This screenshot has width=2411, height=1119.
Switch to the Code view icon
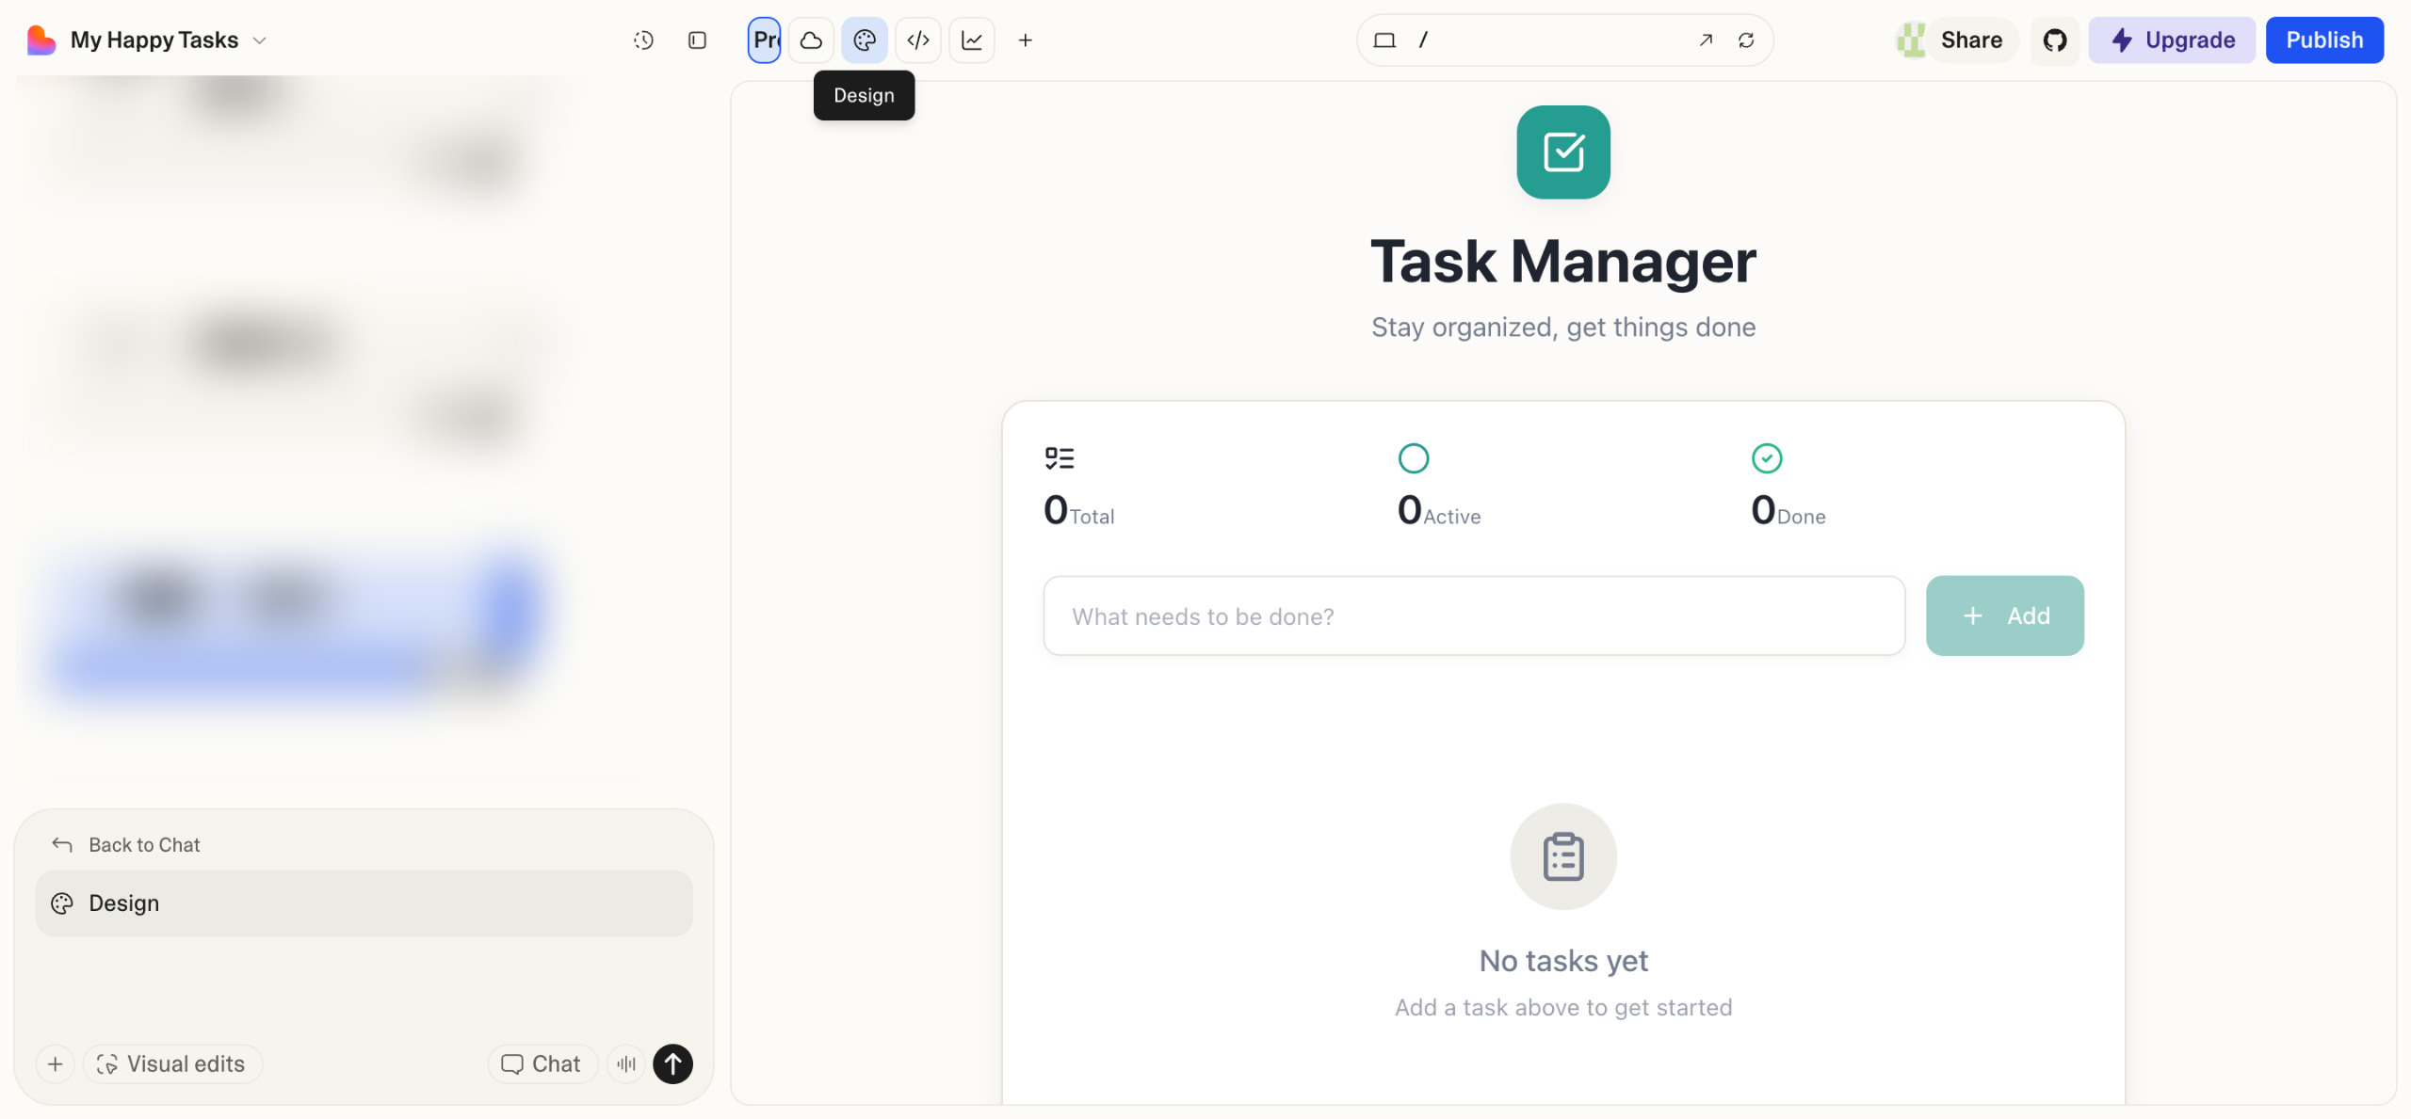918,40
